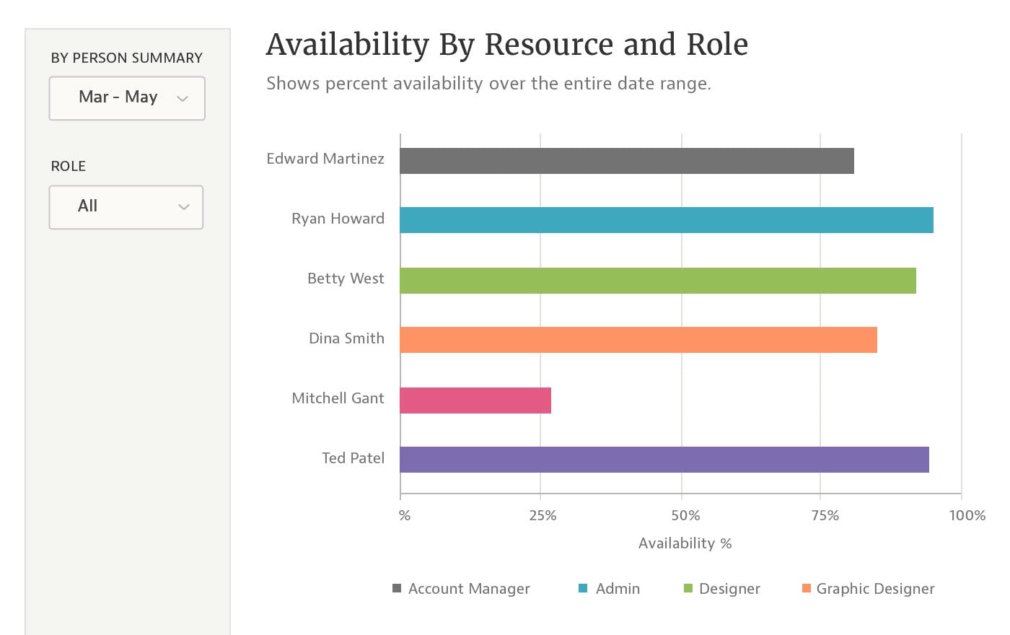
Task: Expand the Role filter set to All
Action: [126, 207]
